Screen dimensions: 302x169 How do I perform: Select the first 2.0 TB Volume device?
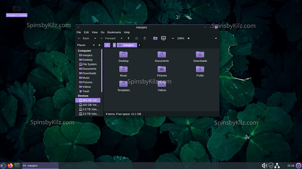pyautogui.click(x=88, y=109)
